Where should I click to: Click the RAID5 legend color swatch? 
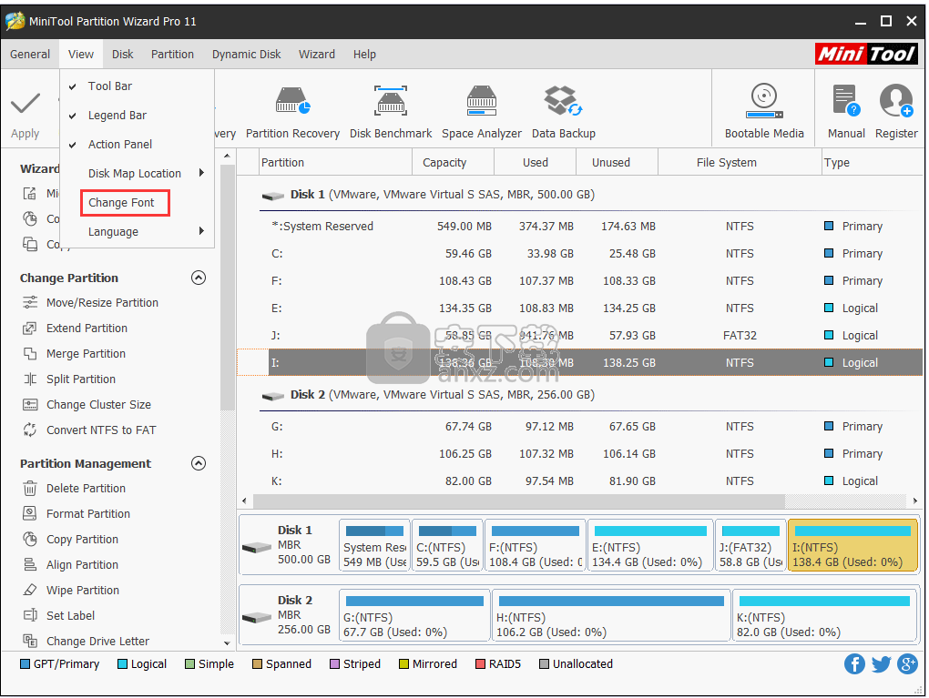pos(481,664)
